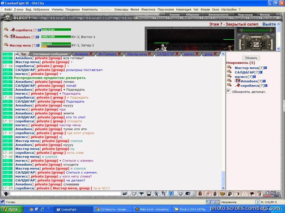Click the chat scroll-down arrow
285x213 pixels.
tap(223, 188)
